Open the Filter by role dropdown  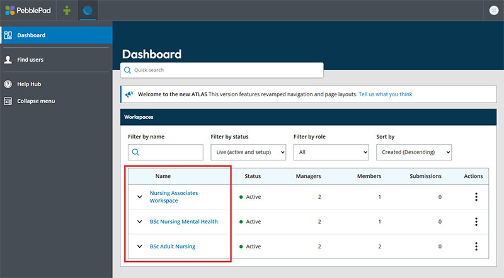[x=331, y=152]
